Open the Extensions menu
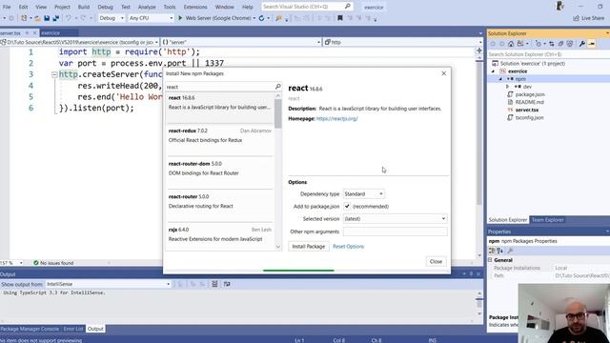This screenshot has height=343, width=610. click(195, 7)
